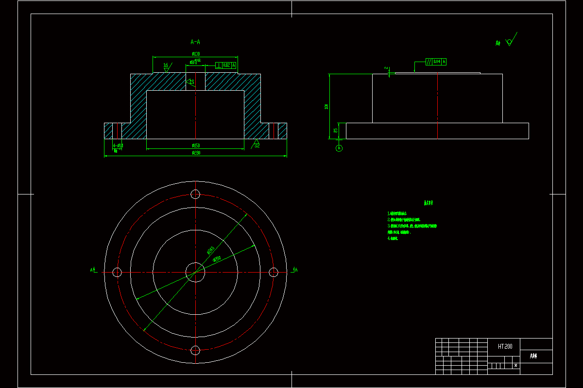Select the 25 flange thickness dimension
This screenshot has height=388, width=583.
point(336,130)
